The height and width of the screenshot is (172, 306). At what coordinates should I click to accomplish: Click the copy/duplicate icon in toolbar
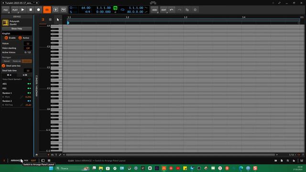(x=187, y=10)
